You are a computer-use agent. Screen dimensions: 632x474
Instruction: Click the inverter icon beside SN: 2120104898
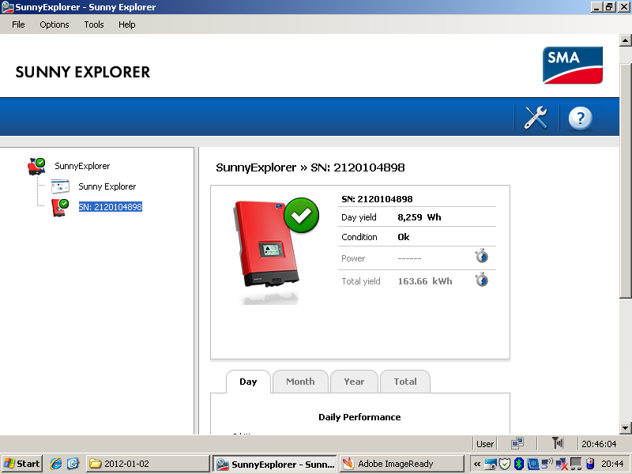coord(60,207)
